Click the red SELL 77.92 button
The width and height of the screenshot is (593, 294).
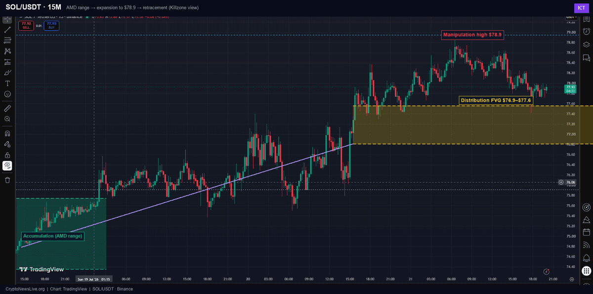click(x=26, y=25)
